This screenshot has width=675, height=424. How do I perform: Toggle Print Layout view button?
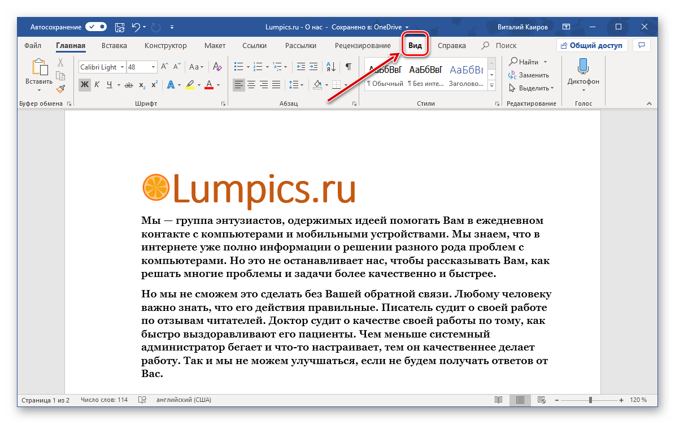point(520,400)
